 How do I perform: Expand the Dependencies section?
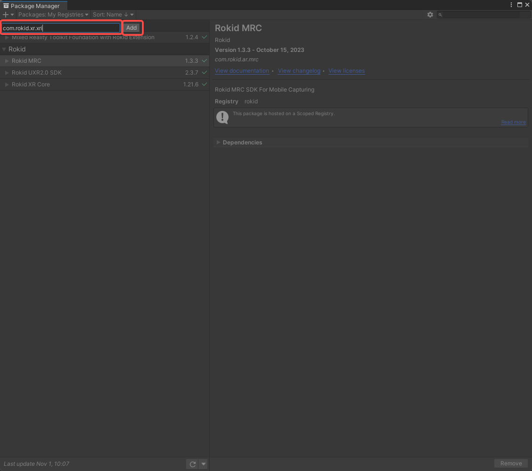pyautogui.click(x=219, y=143)
